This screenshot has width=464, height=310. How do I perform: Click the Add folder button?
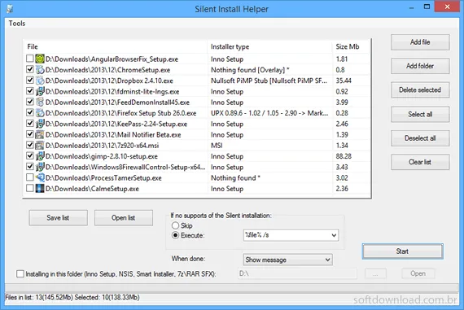(x=420, y=66)
